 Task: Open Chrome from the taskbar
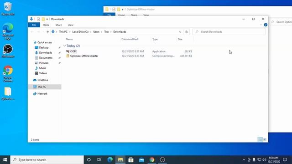click(152, 160)
